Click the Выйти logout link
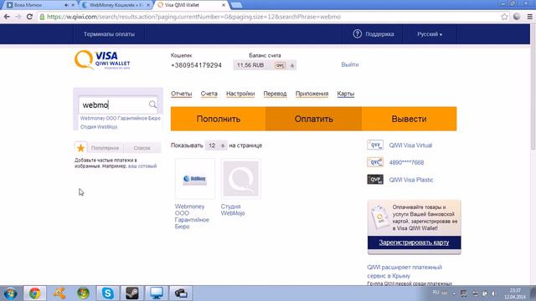 tap(350, 64)
